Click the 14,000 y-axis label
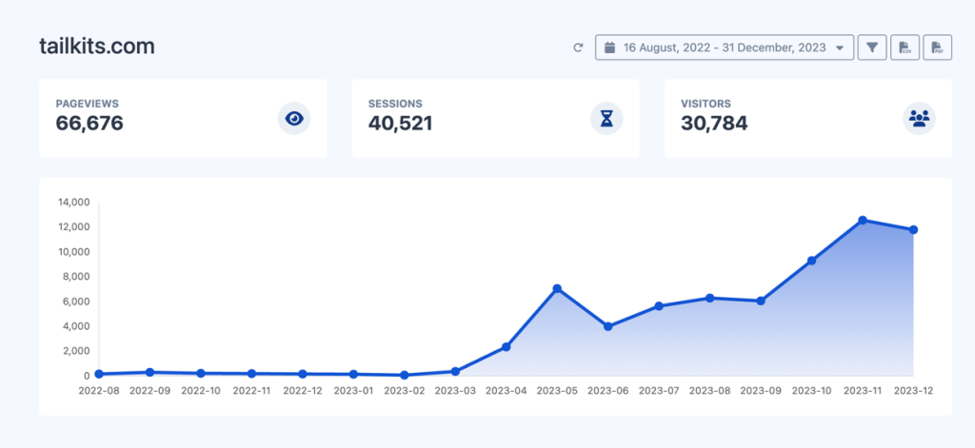Viewport: 975px width, 448px height. point(73,202)
